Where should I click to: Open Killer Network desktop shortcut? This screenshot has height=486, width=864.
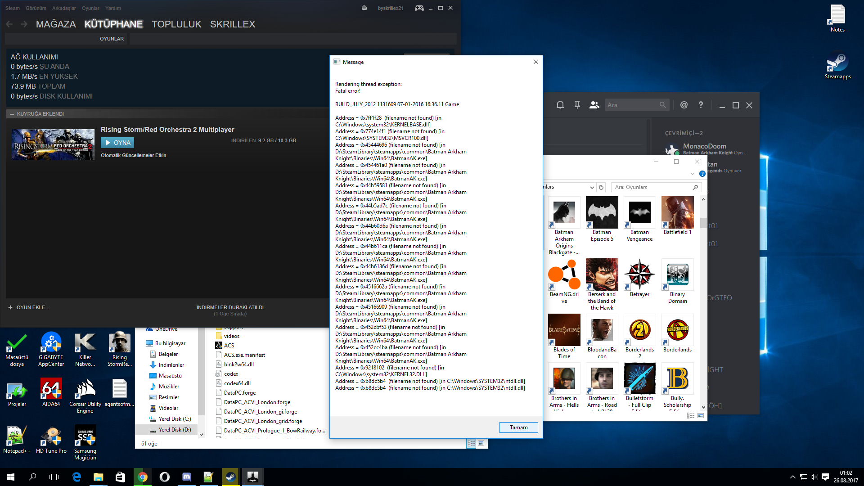click(85, 350)
